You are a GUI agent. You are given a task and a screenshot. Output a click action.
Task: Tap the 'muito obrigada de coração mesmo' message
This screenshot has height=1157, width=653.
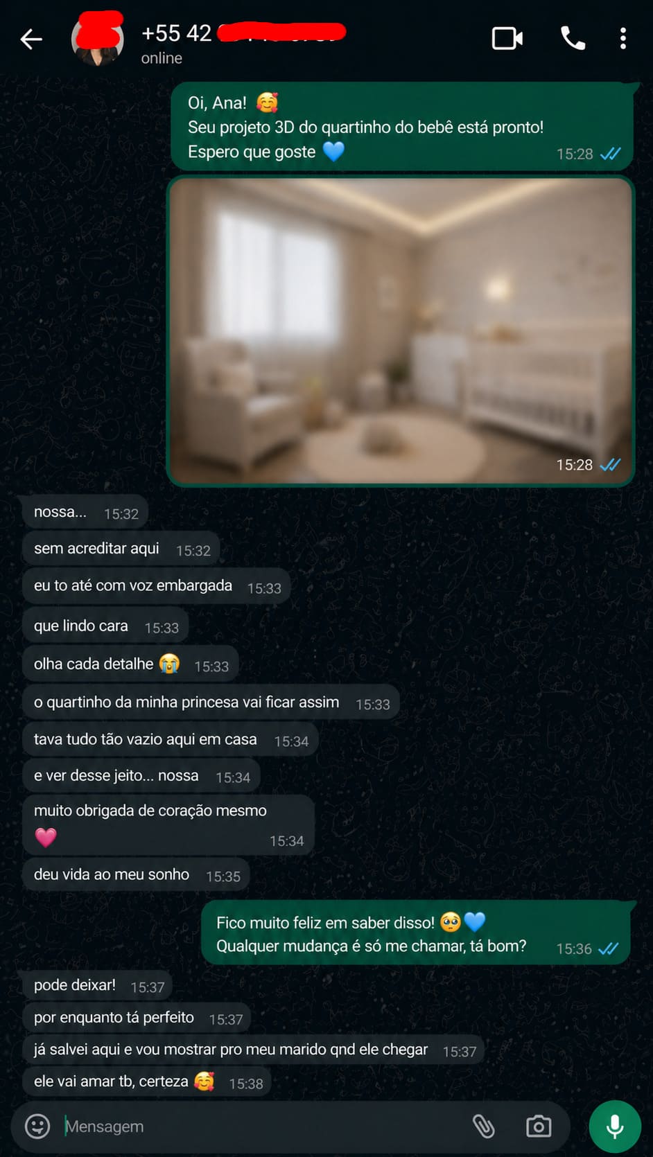[x=168, y=825]
